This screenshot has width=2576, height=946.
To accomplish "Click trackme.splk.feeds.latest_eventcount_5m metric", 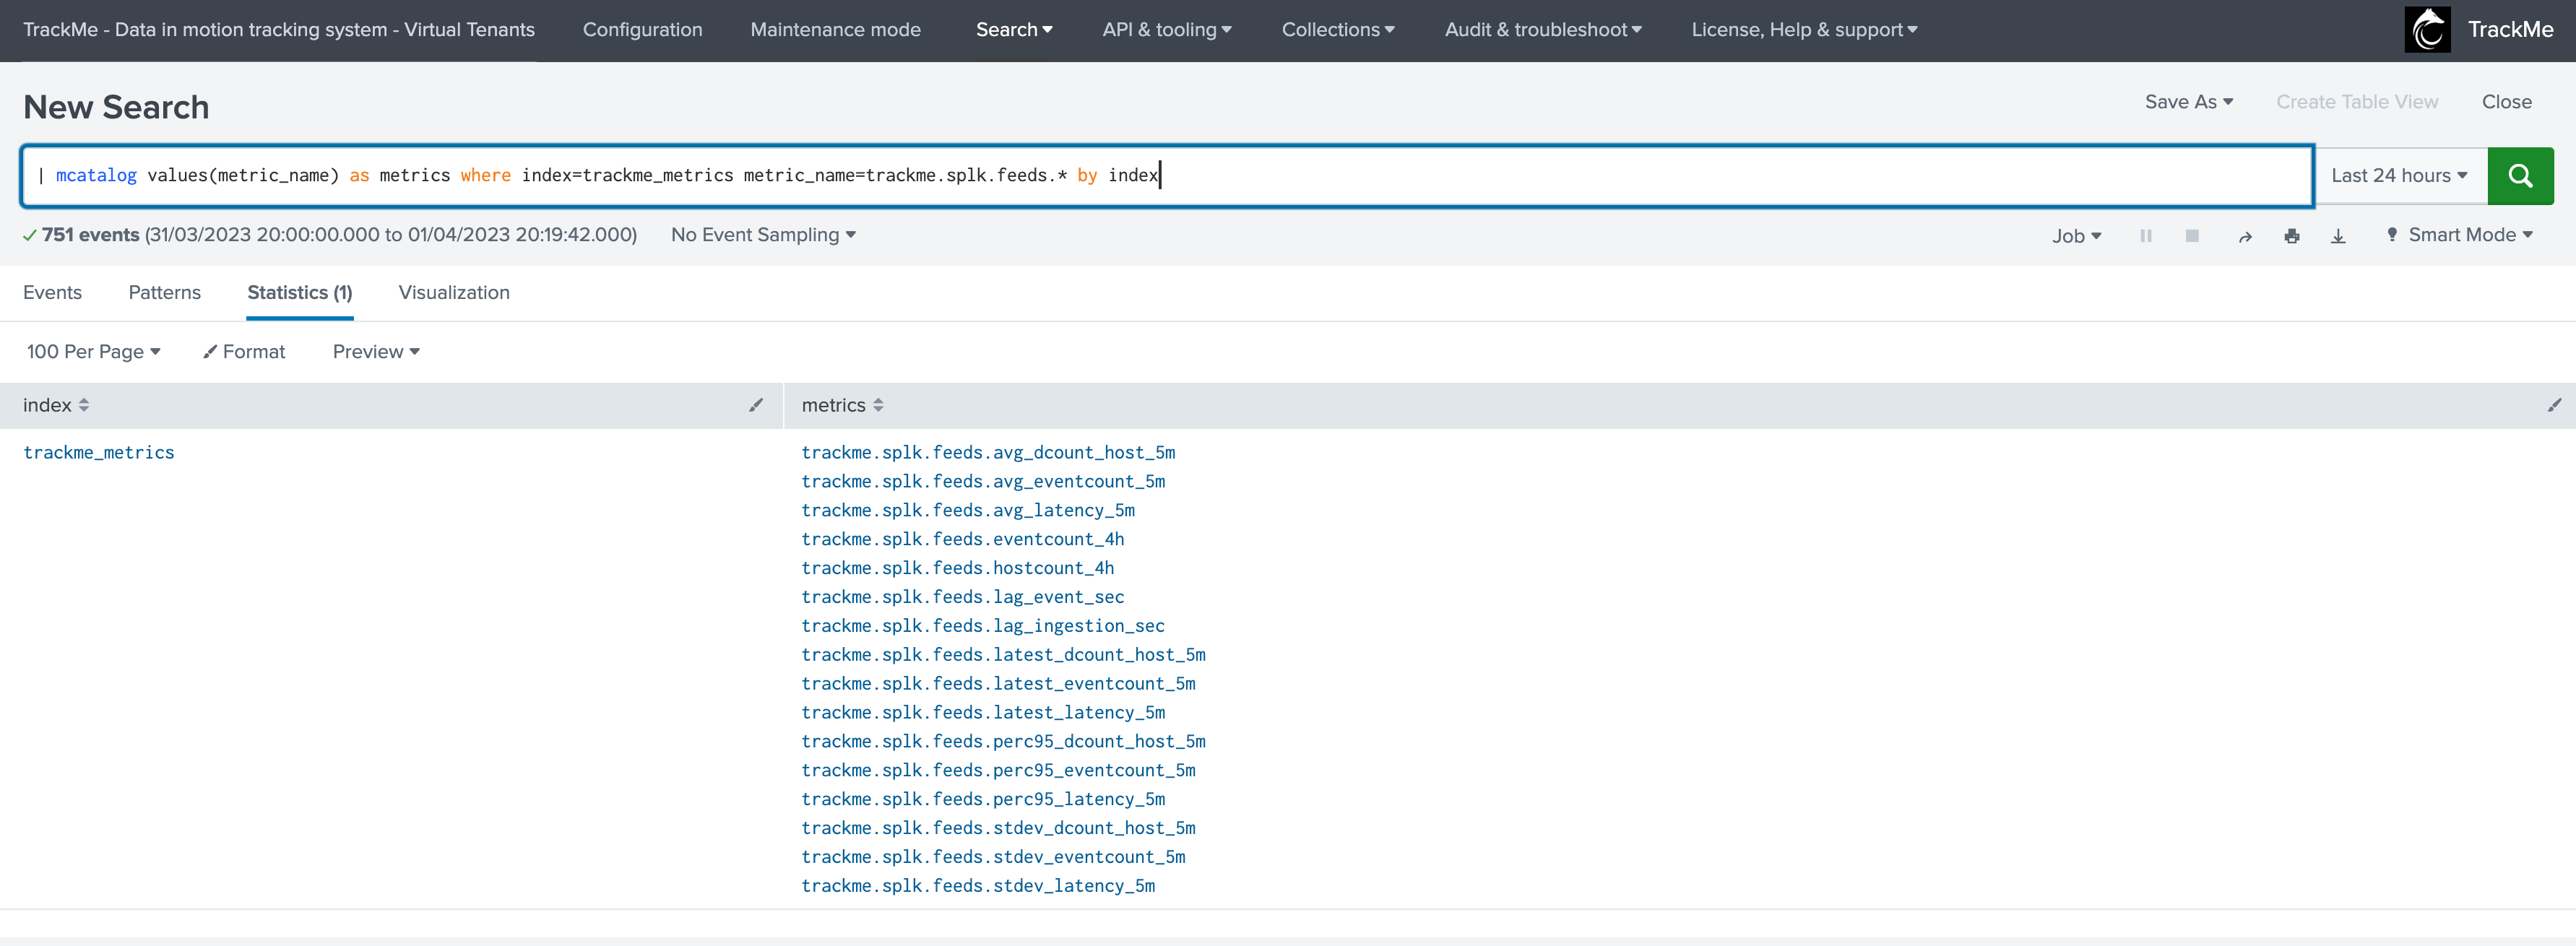I will 999,684.
